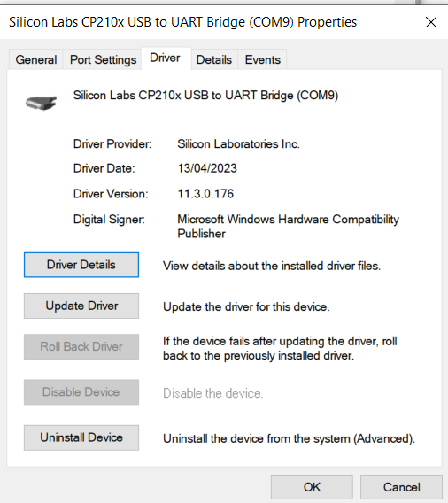Click the Driver Date label
Screen dimensions: 448x503
(104, 168)
